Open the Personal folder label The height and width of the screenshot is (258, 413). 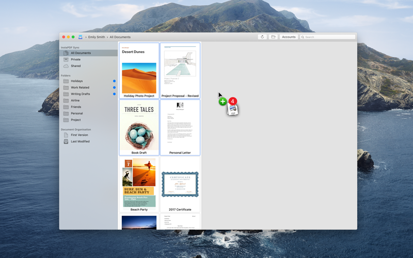pos(76,114)
